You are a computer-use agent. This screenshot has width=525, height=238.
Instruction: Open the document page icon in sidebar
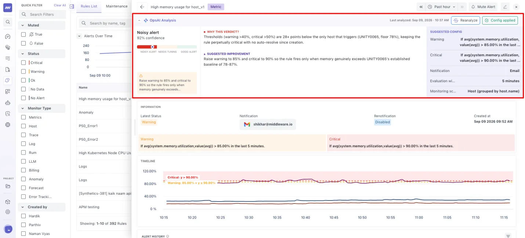[x=8, y=69]
